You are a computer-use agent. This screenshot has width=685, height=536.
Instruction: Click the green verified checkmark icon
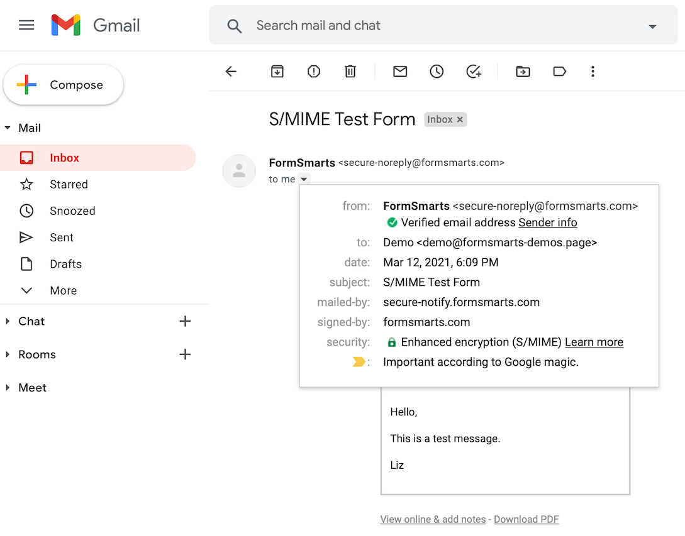(392, 222)
